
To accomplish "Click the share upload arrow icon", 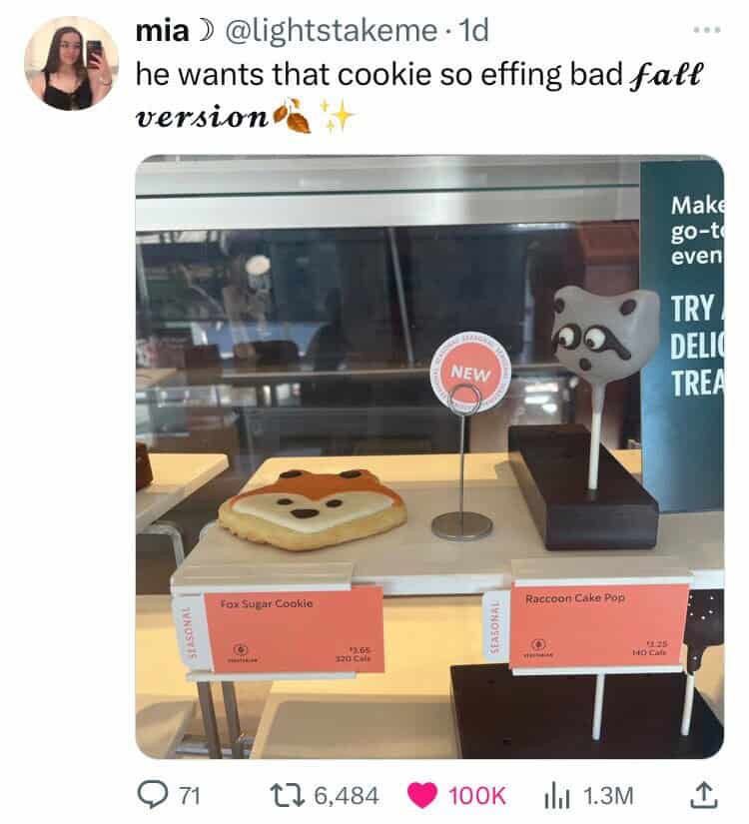I will pyautogui.click(x=703, y=795).
